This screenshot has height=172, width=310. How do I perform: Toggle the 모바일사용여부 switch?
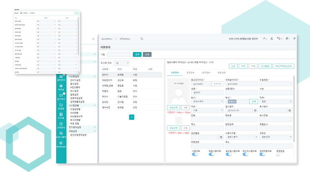(229, 154)
